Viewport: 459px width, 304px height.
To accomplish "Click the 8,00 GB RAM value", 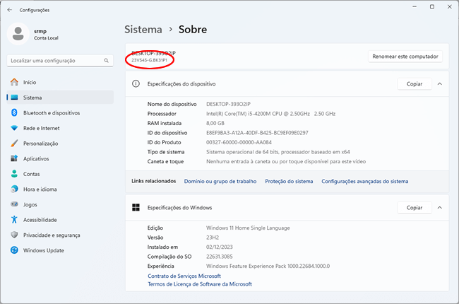I will tap(215, 123).
